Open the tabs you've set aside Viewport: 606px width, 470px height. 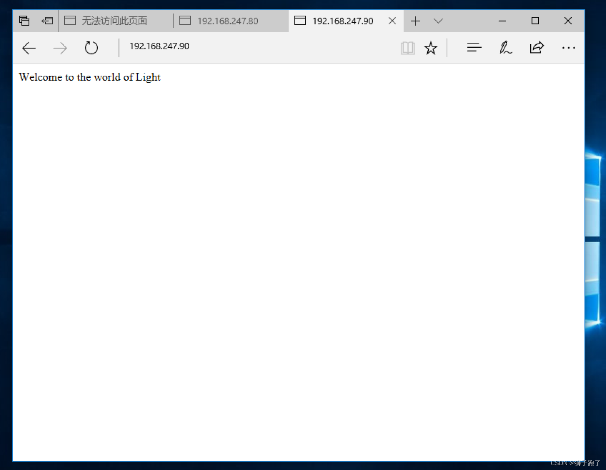[x=24, y=21]
